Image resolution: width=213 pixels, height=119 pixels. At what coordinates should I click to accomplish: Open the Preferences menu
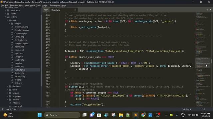[55, 6]
